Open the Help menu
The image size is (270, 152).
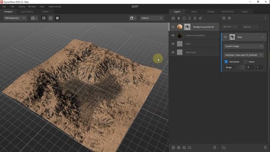(x=42, y=6)
